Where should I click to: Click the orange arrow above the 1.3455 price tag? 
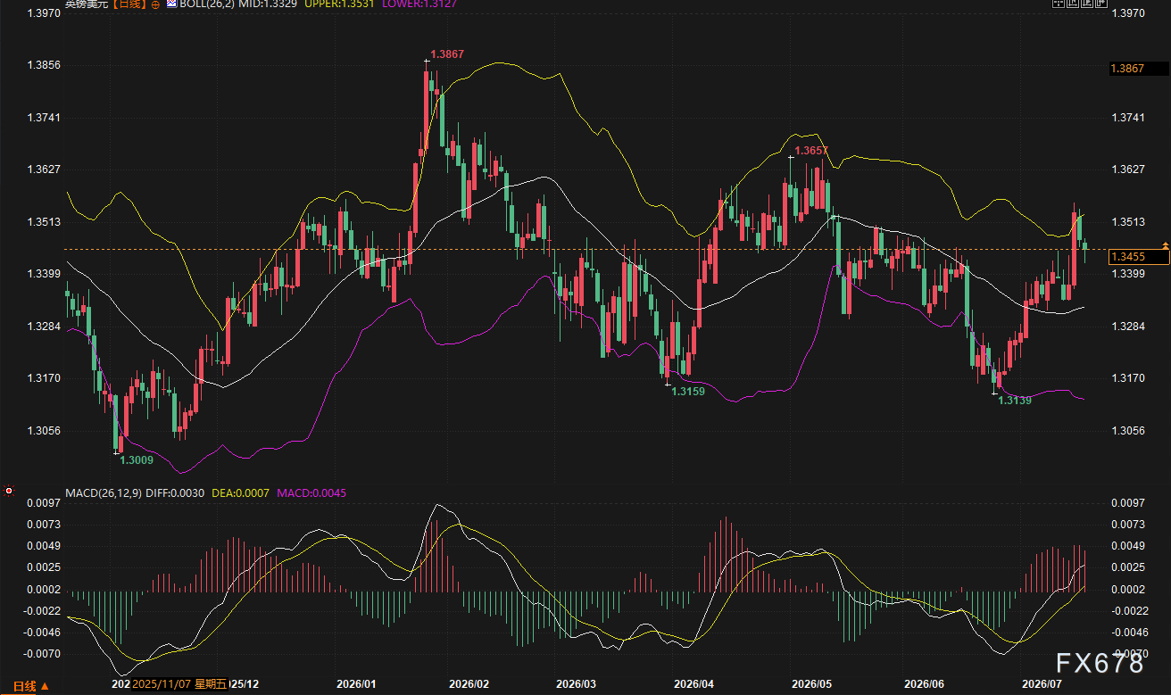[x=1165, y=244]
